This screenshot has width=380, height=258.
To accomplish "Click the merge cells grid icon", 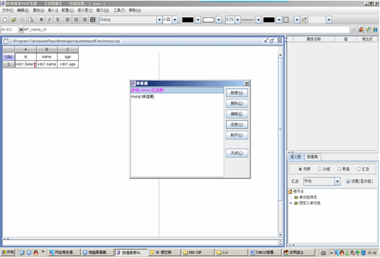I will tap(92, 20).
